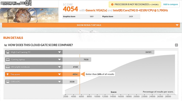This screenshot has width=182, height=101.
Task: Select the This score label
Action: pyautogui.click(x=15, y=74)
